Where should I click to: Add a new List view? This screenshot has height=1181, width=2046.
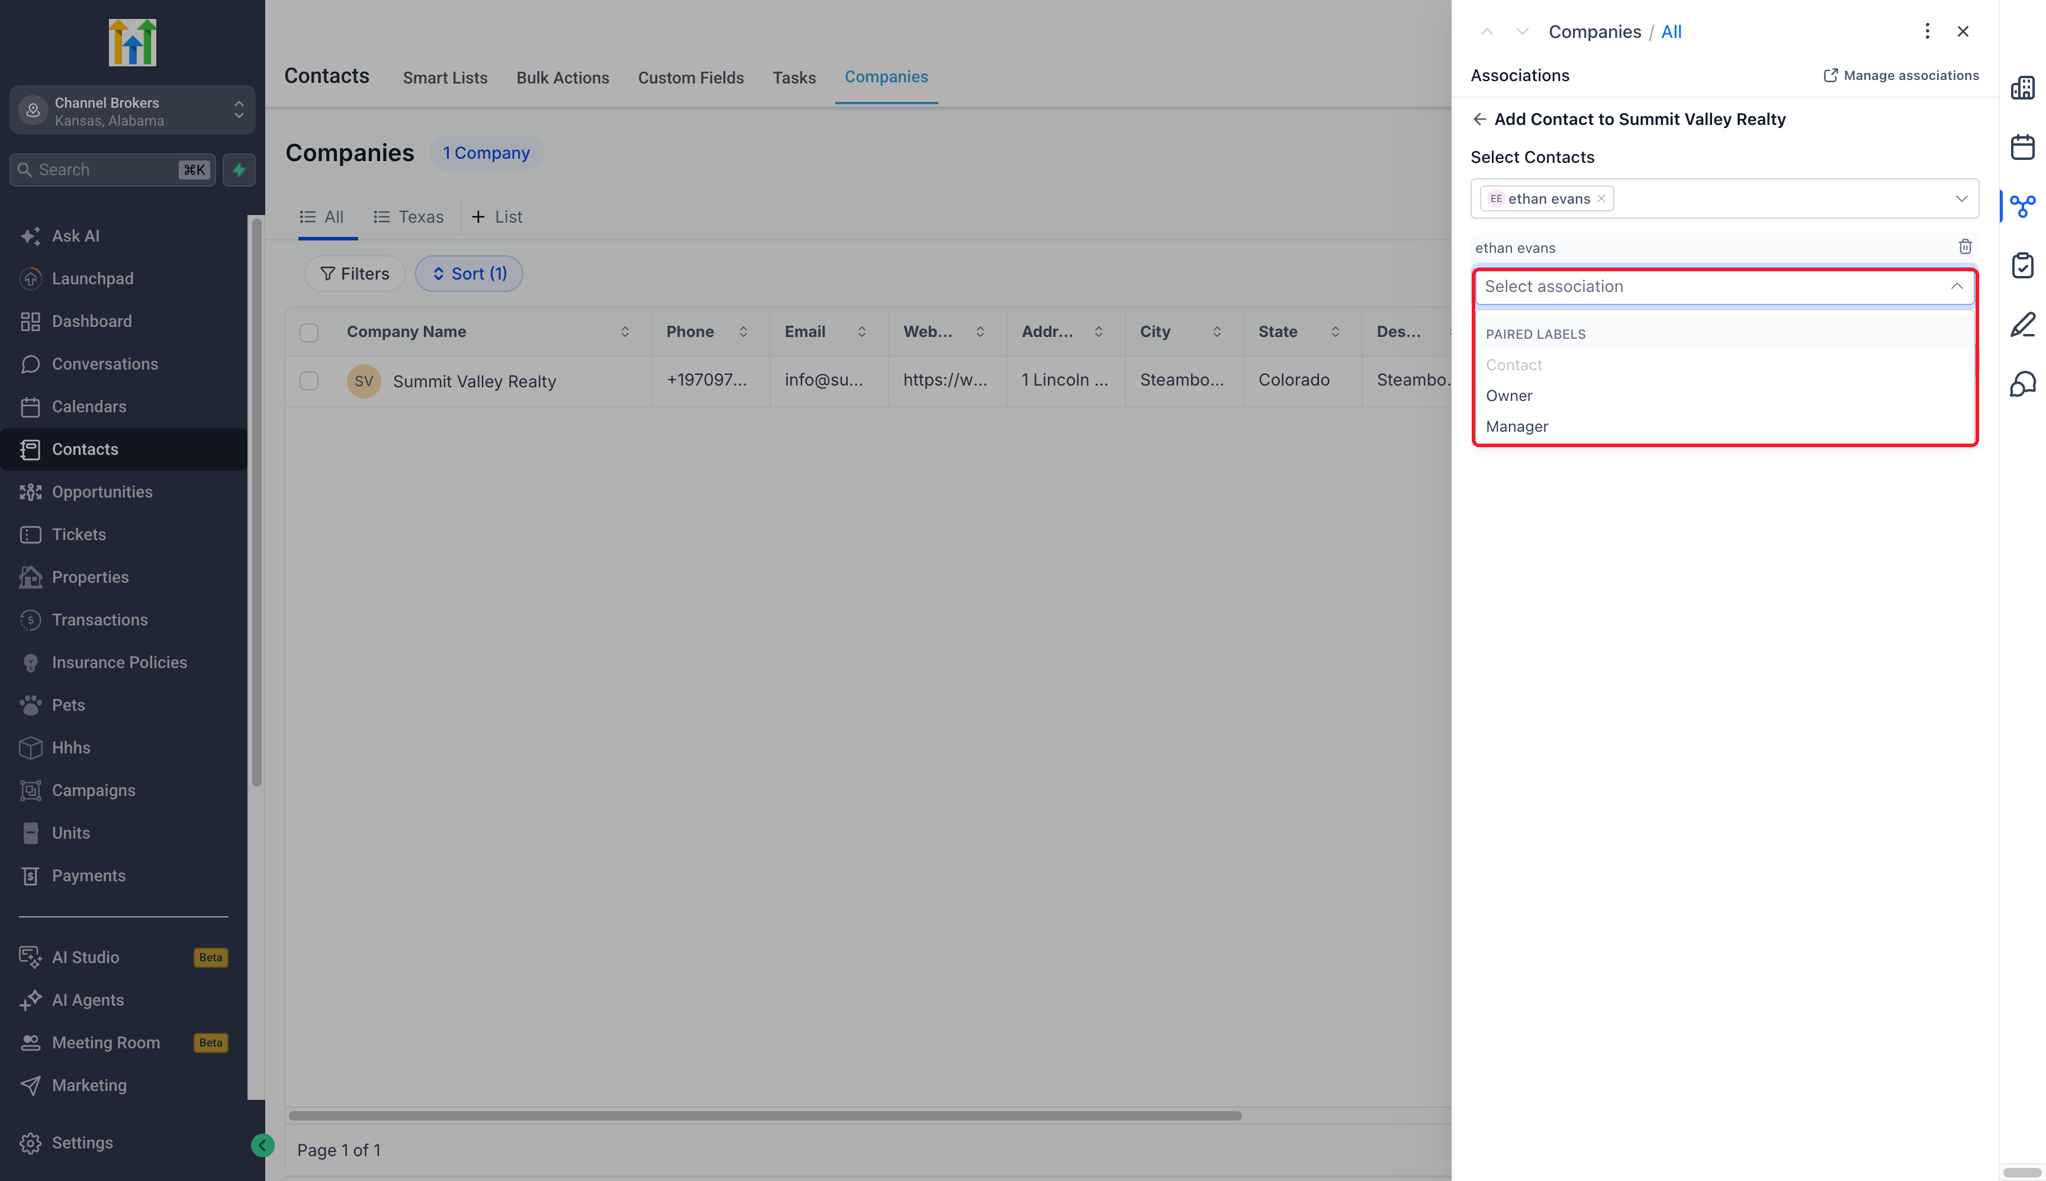click(497, 217)
